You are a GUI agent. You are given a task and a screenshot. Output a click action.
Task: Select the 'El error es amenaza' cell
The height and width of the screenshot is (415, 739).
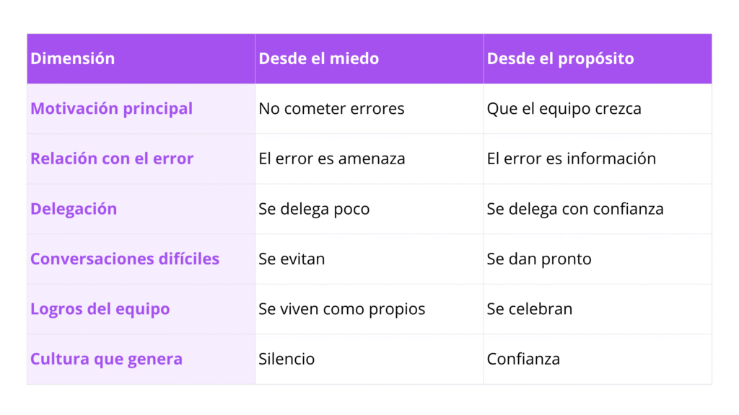332,159
